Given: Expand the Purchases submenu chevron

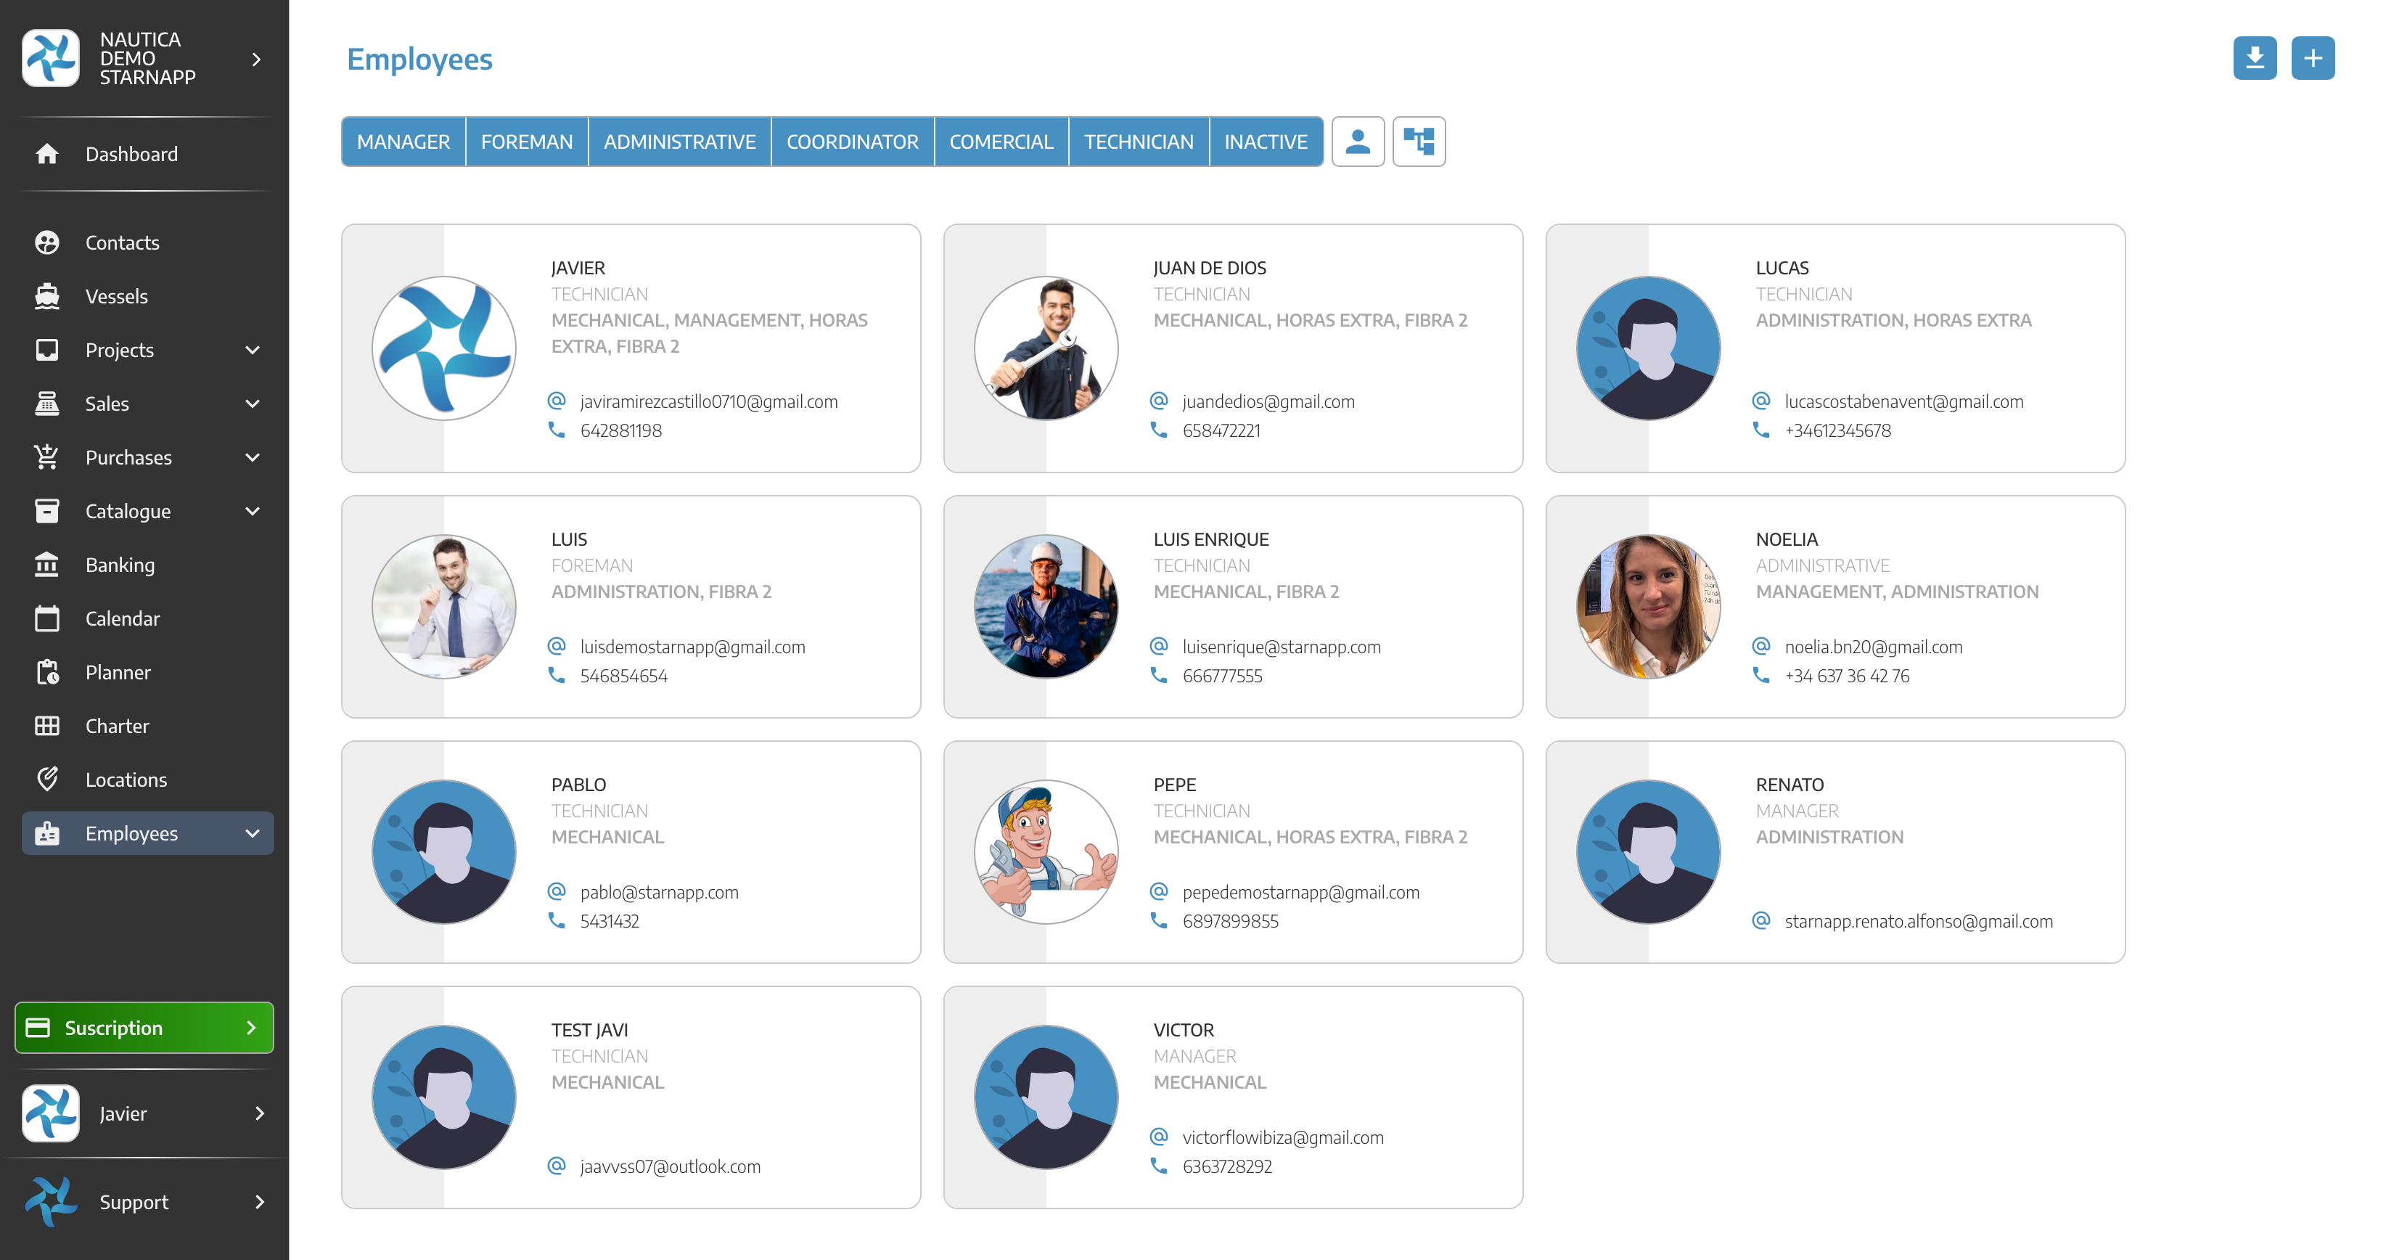Looking at the screenshot, I should coord(252,458).
